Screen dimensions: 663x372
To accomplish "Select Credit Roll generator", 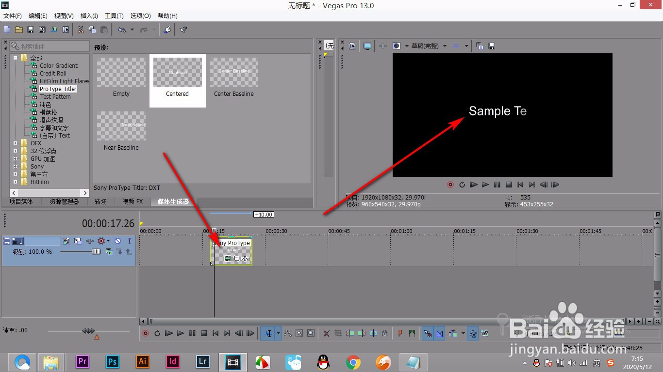I will click(x=53, y=74).
